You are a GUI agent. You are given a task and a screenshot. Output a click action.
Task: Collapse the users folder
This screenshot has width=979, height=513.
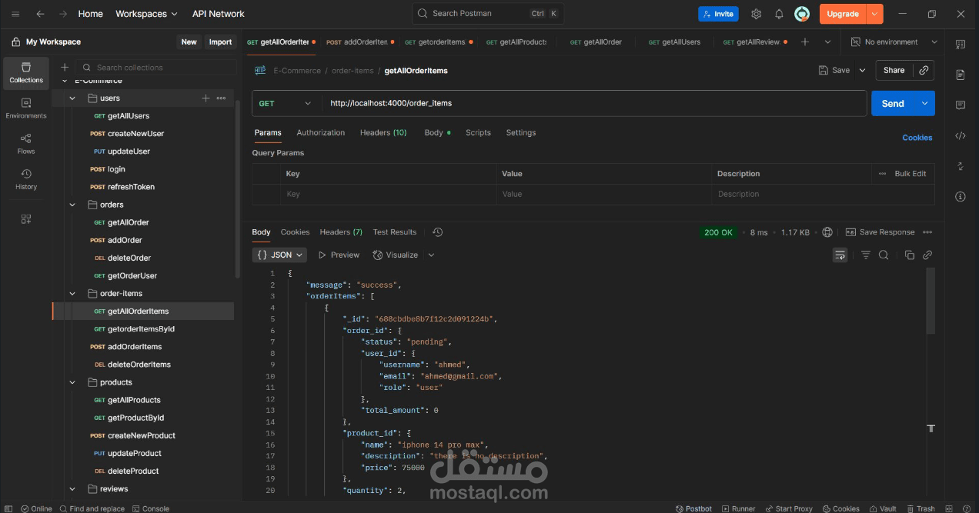(72, 98)
